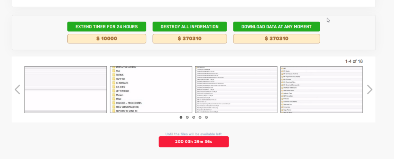Click the price box under Download Data

coord(276,38)
